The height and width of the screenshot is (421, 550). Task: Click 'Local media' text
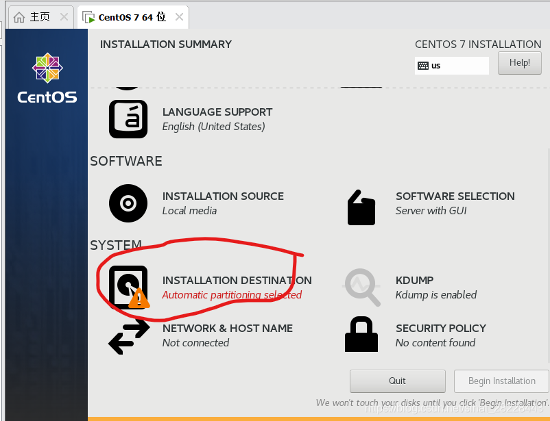point(189,211)
